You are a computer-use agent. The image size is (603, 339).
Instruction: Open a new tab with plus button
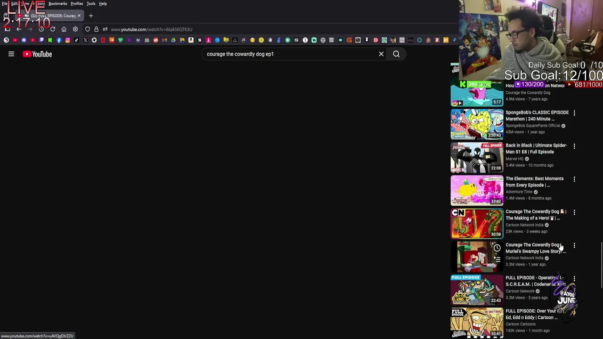[x=91, y=16]
